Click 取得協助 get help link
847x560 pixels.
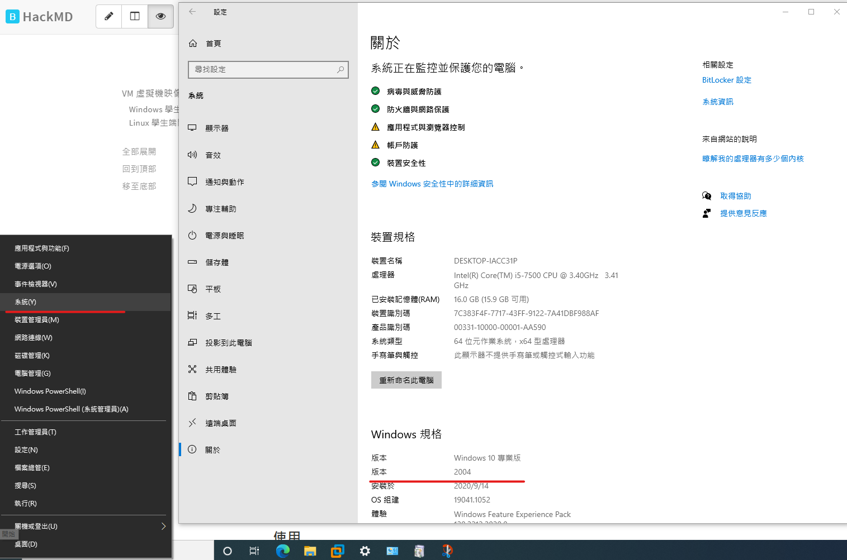736,196
